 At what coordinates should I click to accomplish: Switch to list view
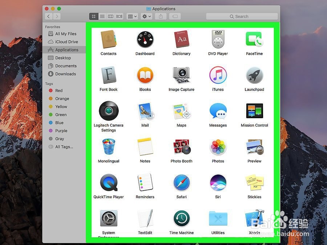click(x=102, y=16)
